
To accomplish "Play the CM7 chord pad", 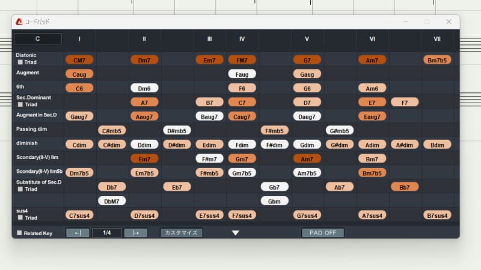I will pyautogui.click(x=79, y=60).
